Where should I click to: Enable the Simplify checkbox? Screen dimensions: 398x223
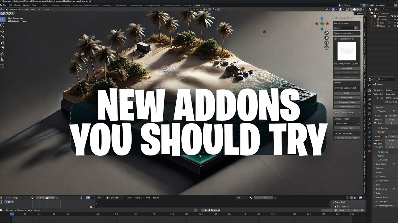(377, 177)
